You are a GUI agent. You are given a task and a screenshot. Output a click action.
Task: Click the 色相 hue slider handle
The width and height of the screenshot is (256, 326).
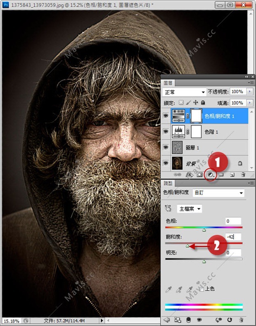204,230
